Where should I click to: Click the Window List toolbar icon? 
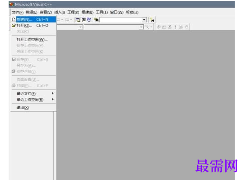coord(89,20)
